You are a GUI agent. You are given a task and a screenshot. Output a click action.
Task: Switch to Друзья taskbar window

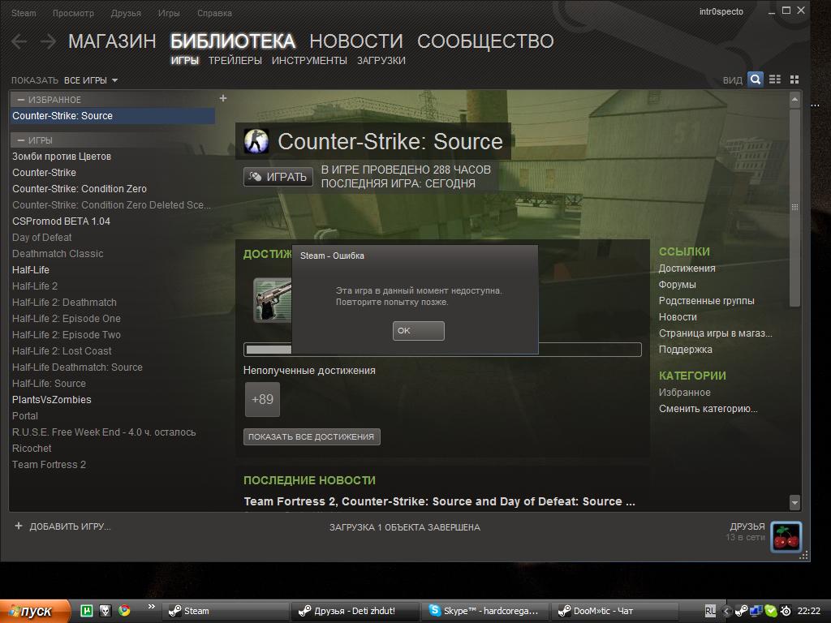click(x=355, y=611)
